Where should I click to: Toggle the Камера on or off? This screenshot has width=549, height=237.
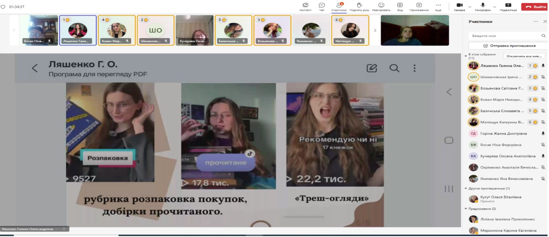(x=460, y=5)
